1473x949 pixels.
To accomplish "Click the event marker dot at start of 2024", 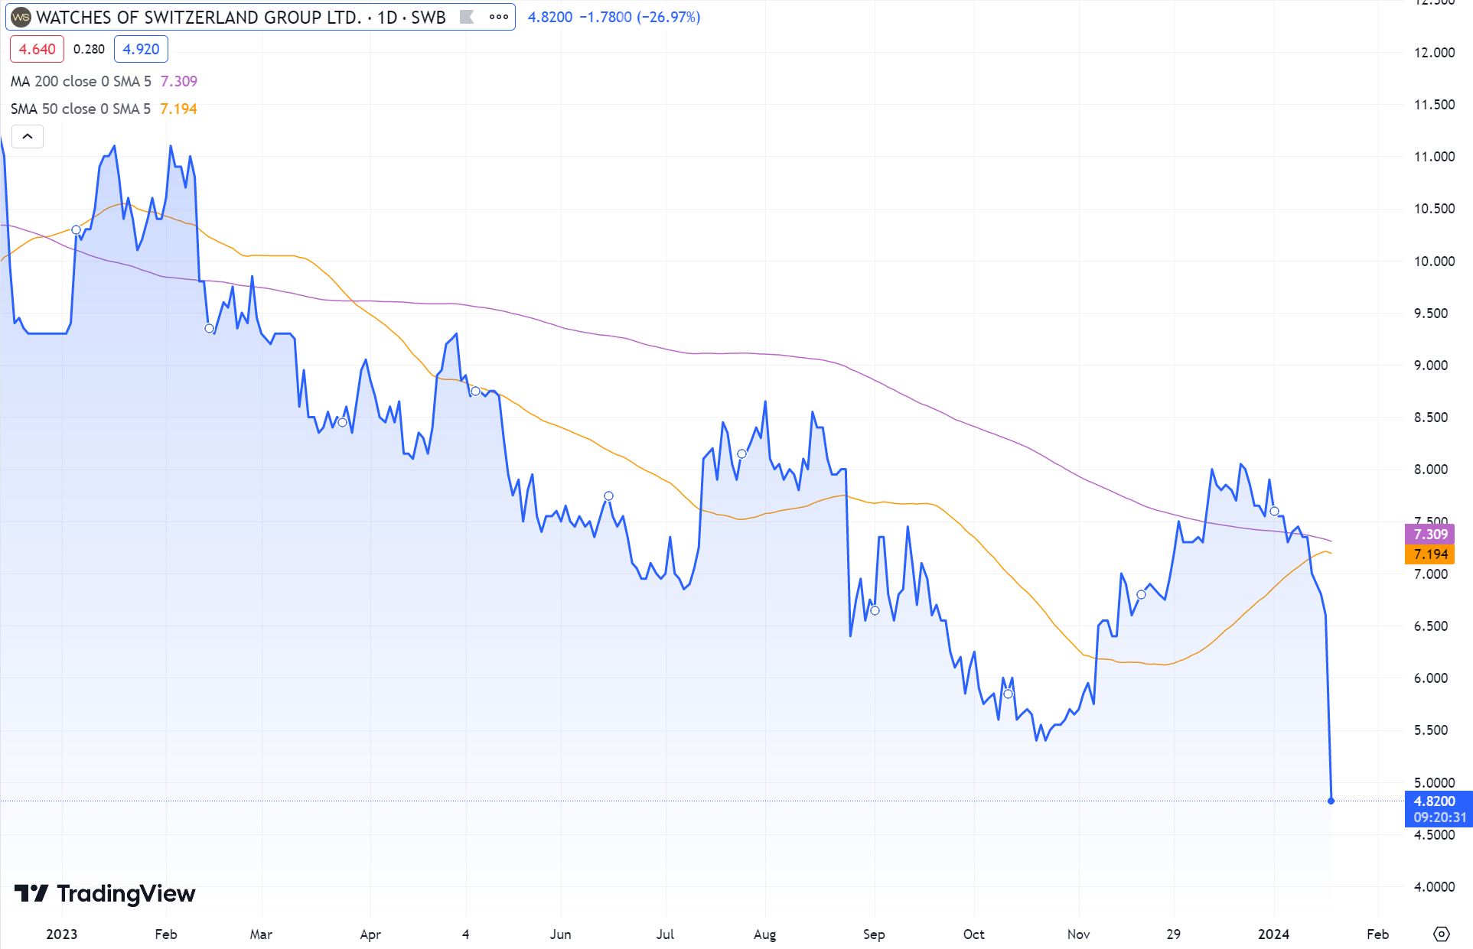I will point(1274,511).
